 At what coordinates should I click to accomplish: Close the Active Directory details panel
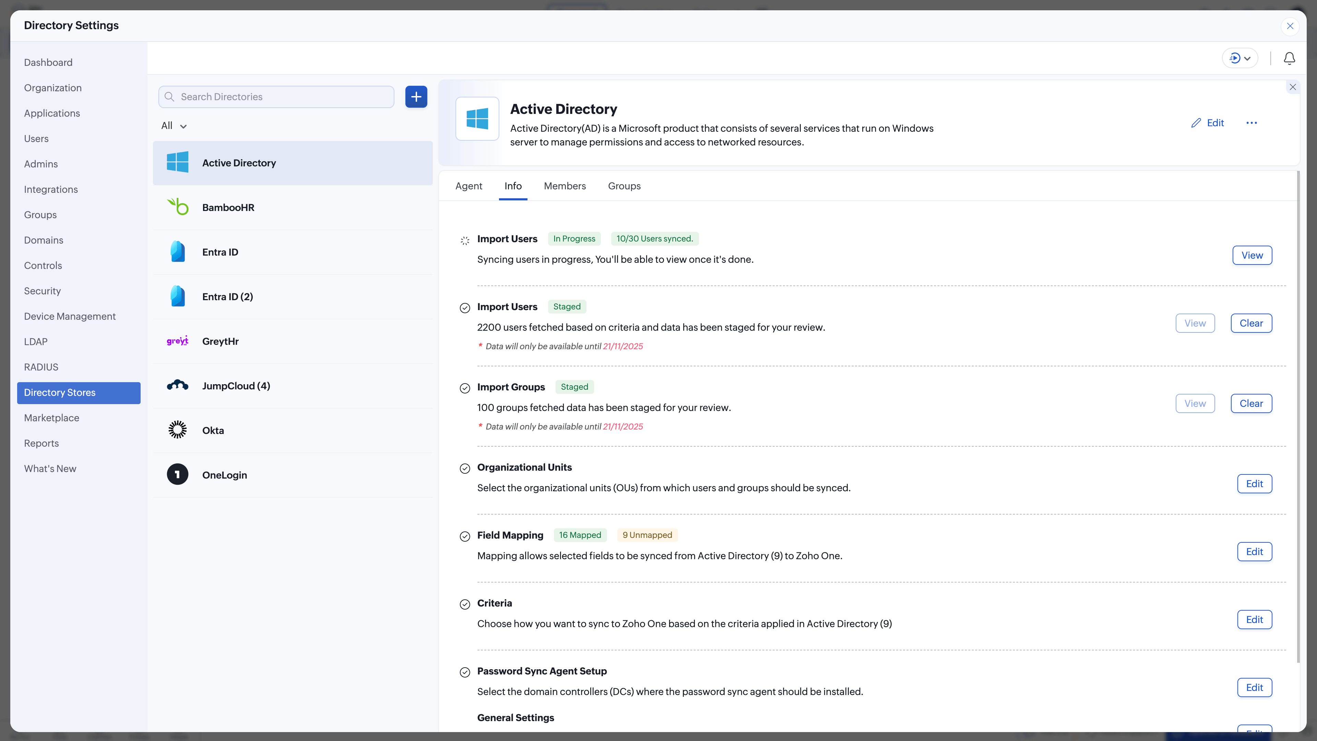click(1292, 87)
